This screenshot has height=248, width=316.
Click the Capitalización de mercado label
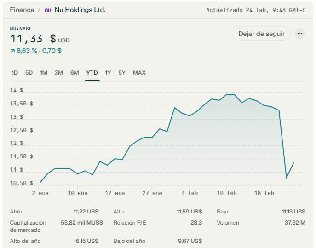pos(28,226)
